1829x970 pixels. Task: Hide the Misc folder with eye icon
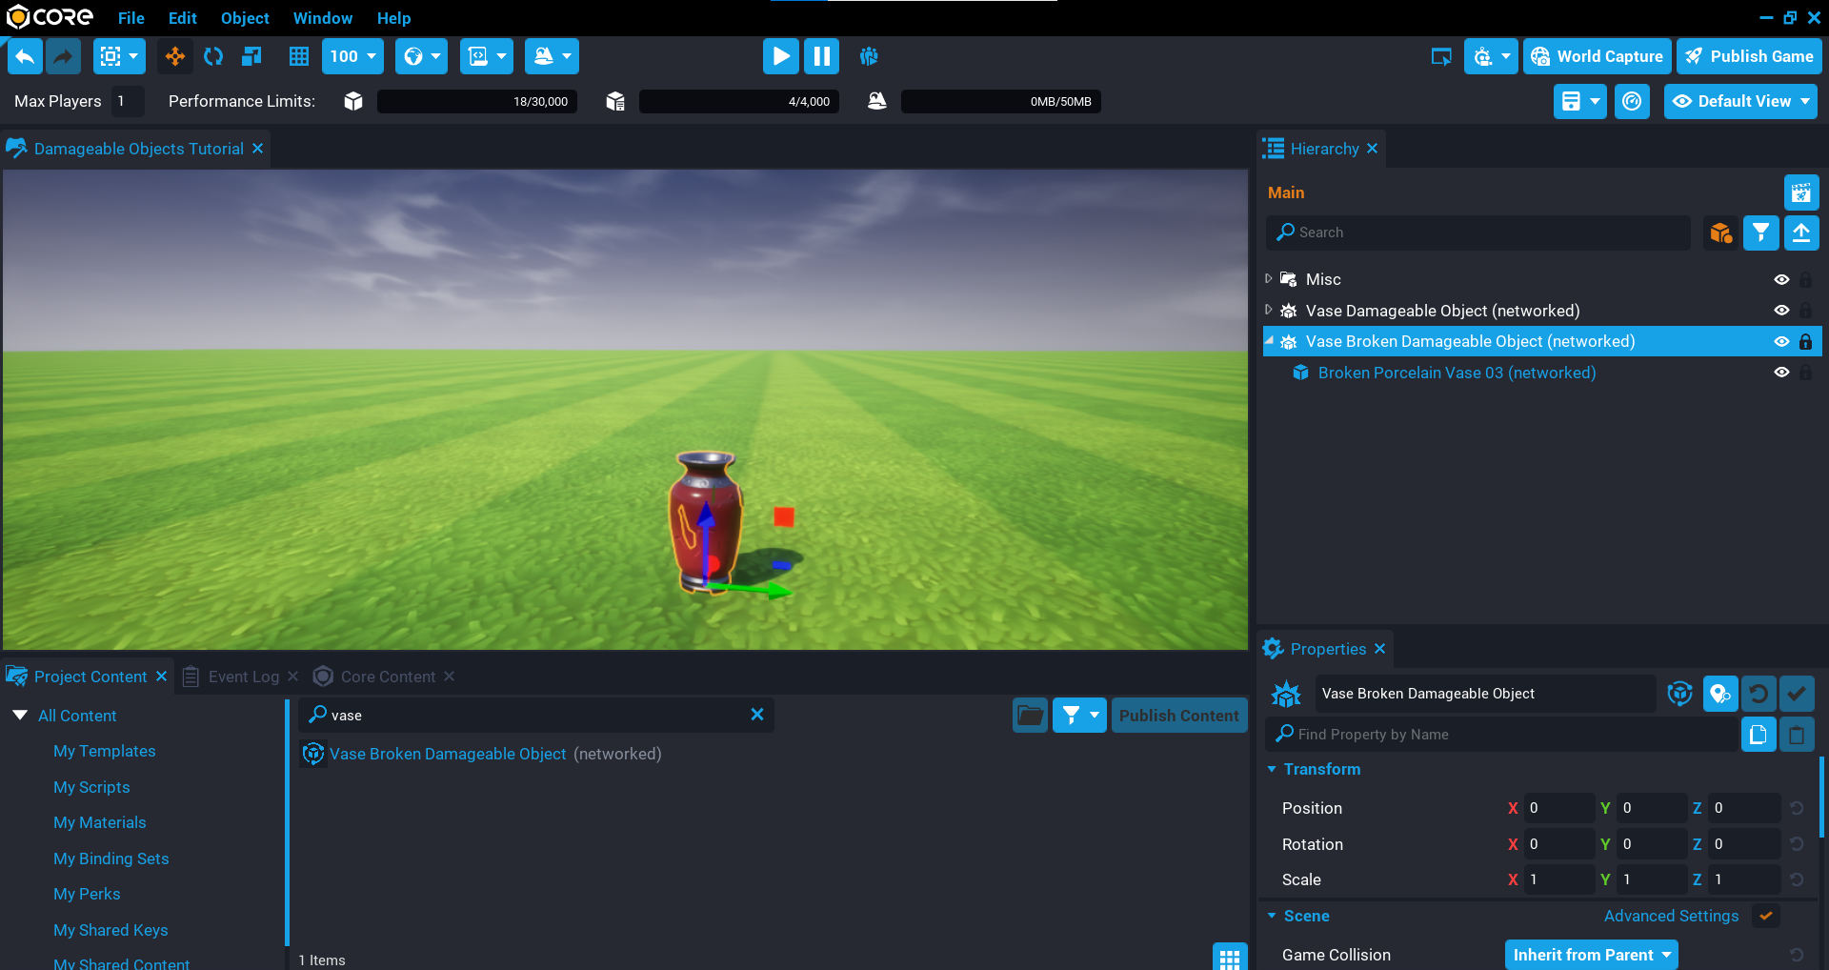[x=1781, y=279]
